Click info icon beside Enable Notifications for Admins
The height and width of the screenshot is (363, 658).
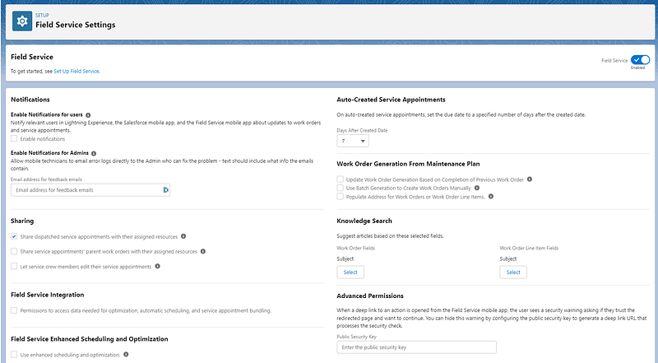point(95,154)
